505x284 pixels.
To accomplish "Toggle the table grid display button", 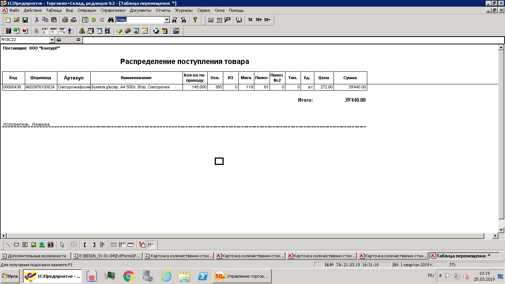I will tap(113, 244).
